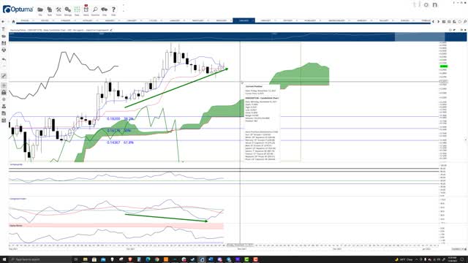The image size is (468, 263).
Task: Expand hidden system tray icons
Action: coord(417,259)
